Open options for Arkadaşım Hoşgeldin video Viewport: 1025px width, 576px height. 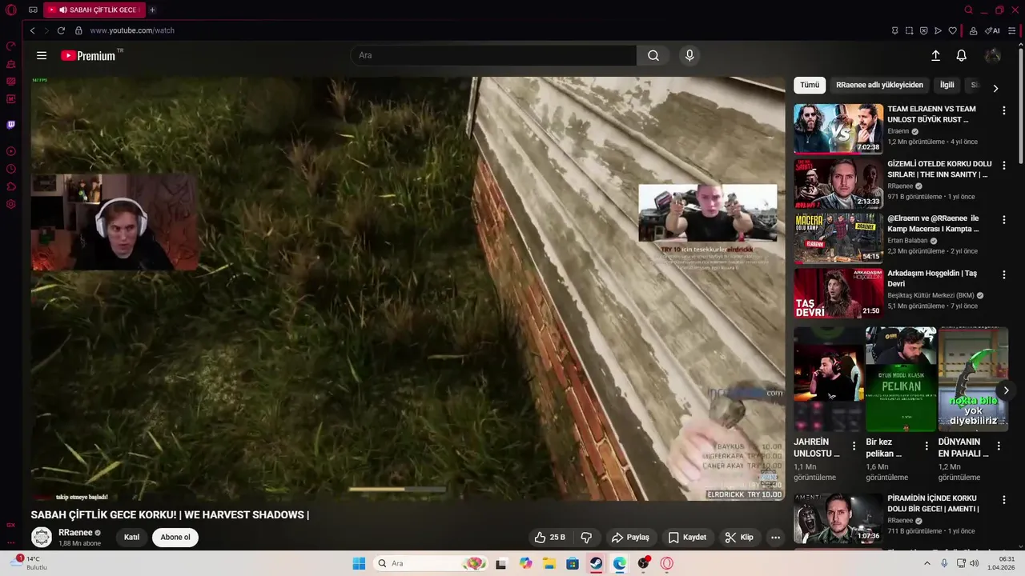pyautogui.click(x=1004, y=274)
